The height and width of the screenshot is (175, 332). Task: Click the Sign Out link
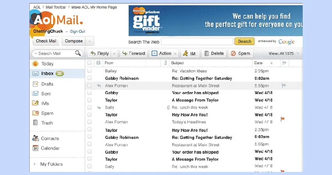coord(77,31)
